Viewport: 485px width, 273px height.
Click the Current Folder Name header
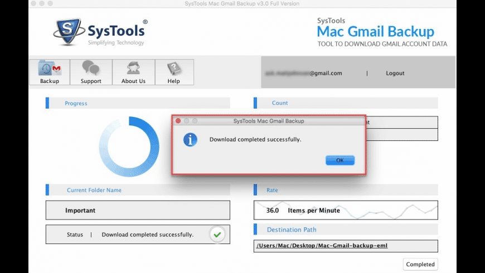(x=138, y=190)
